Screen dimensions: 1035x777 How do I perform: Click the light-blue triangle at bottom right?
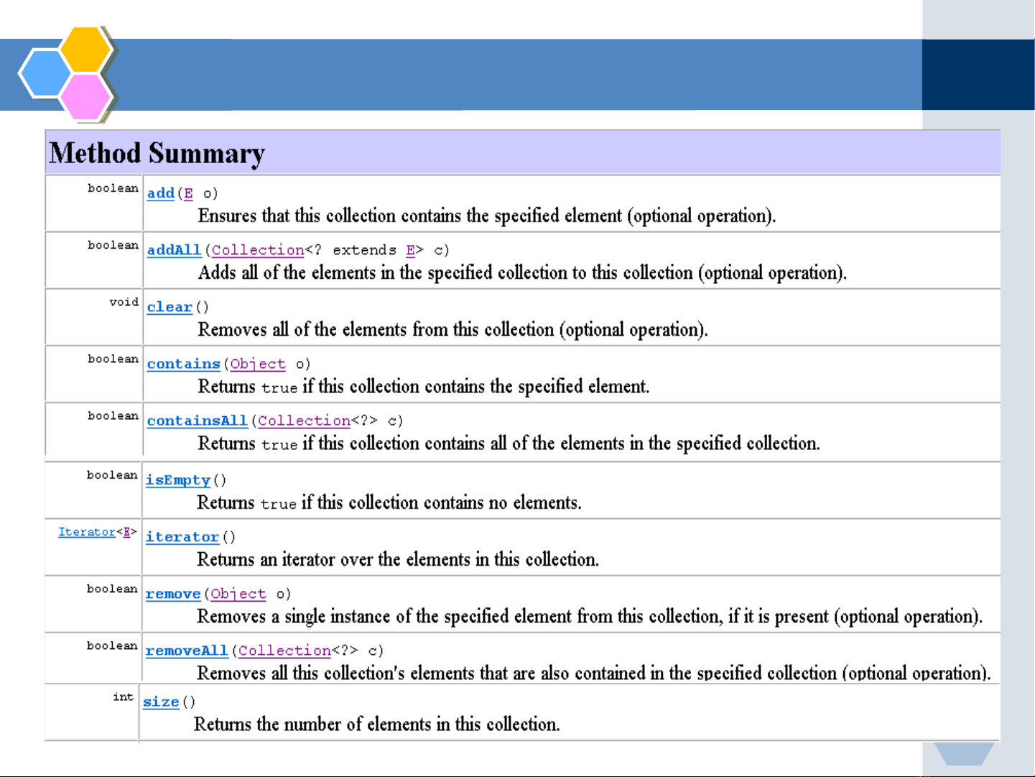pyautogui.click(x=963, y=753)
